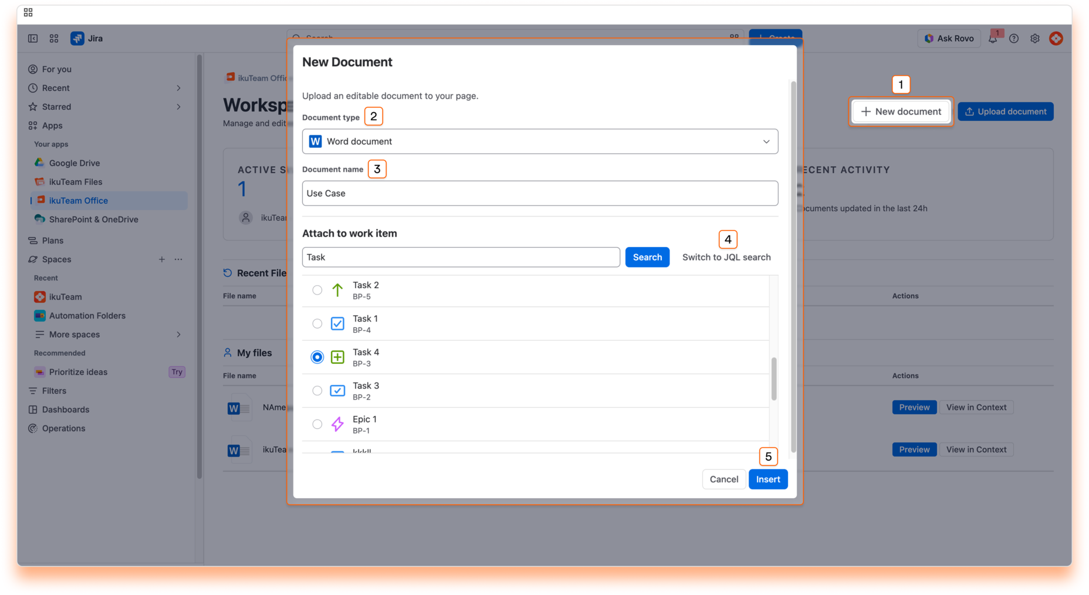Click Ask Rovo button
Image resolution: width=1089 pixels, height=595 pixels.
(x=949, y=38)
